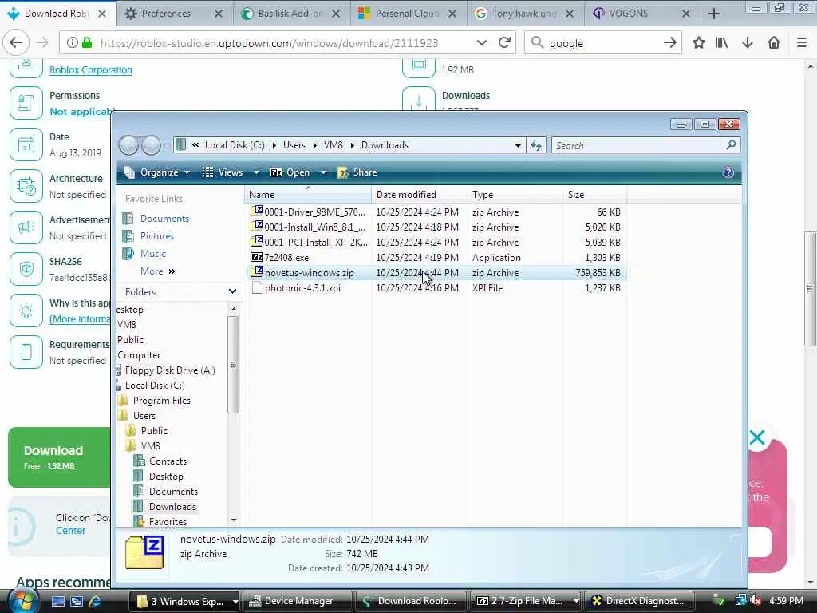Click the green Download button
The image size is (817, 613).
click(59, 457)
